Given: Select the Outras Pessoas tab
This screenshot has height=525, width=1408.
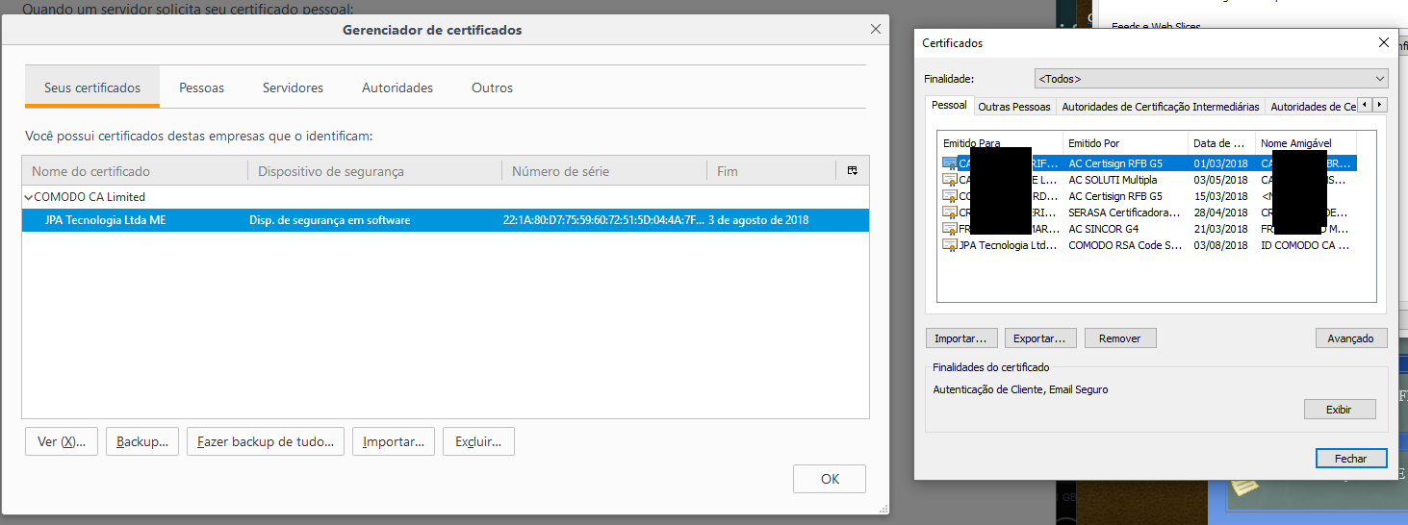Looking at the screenshot, I should (x=1014, y=107).
